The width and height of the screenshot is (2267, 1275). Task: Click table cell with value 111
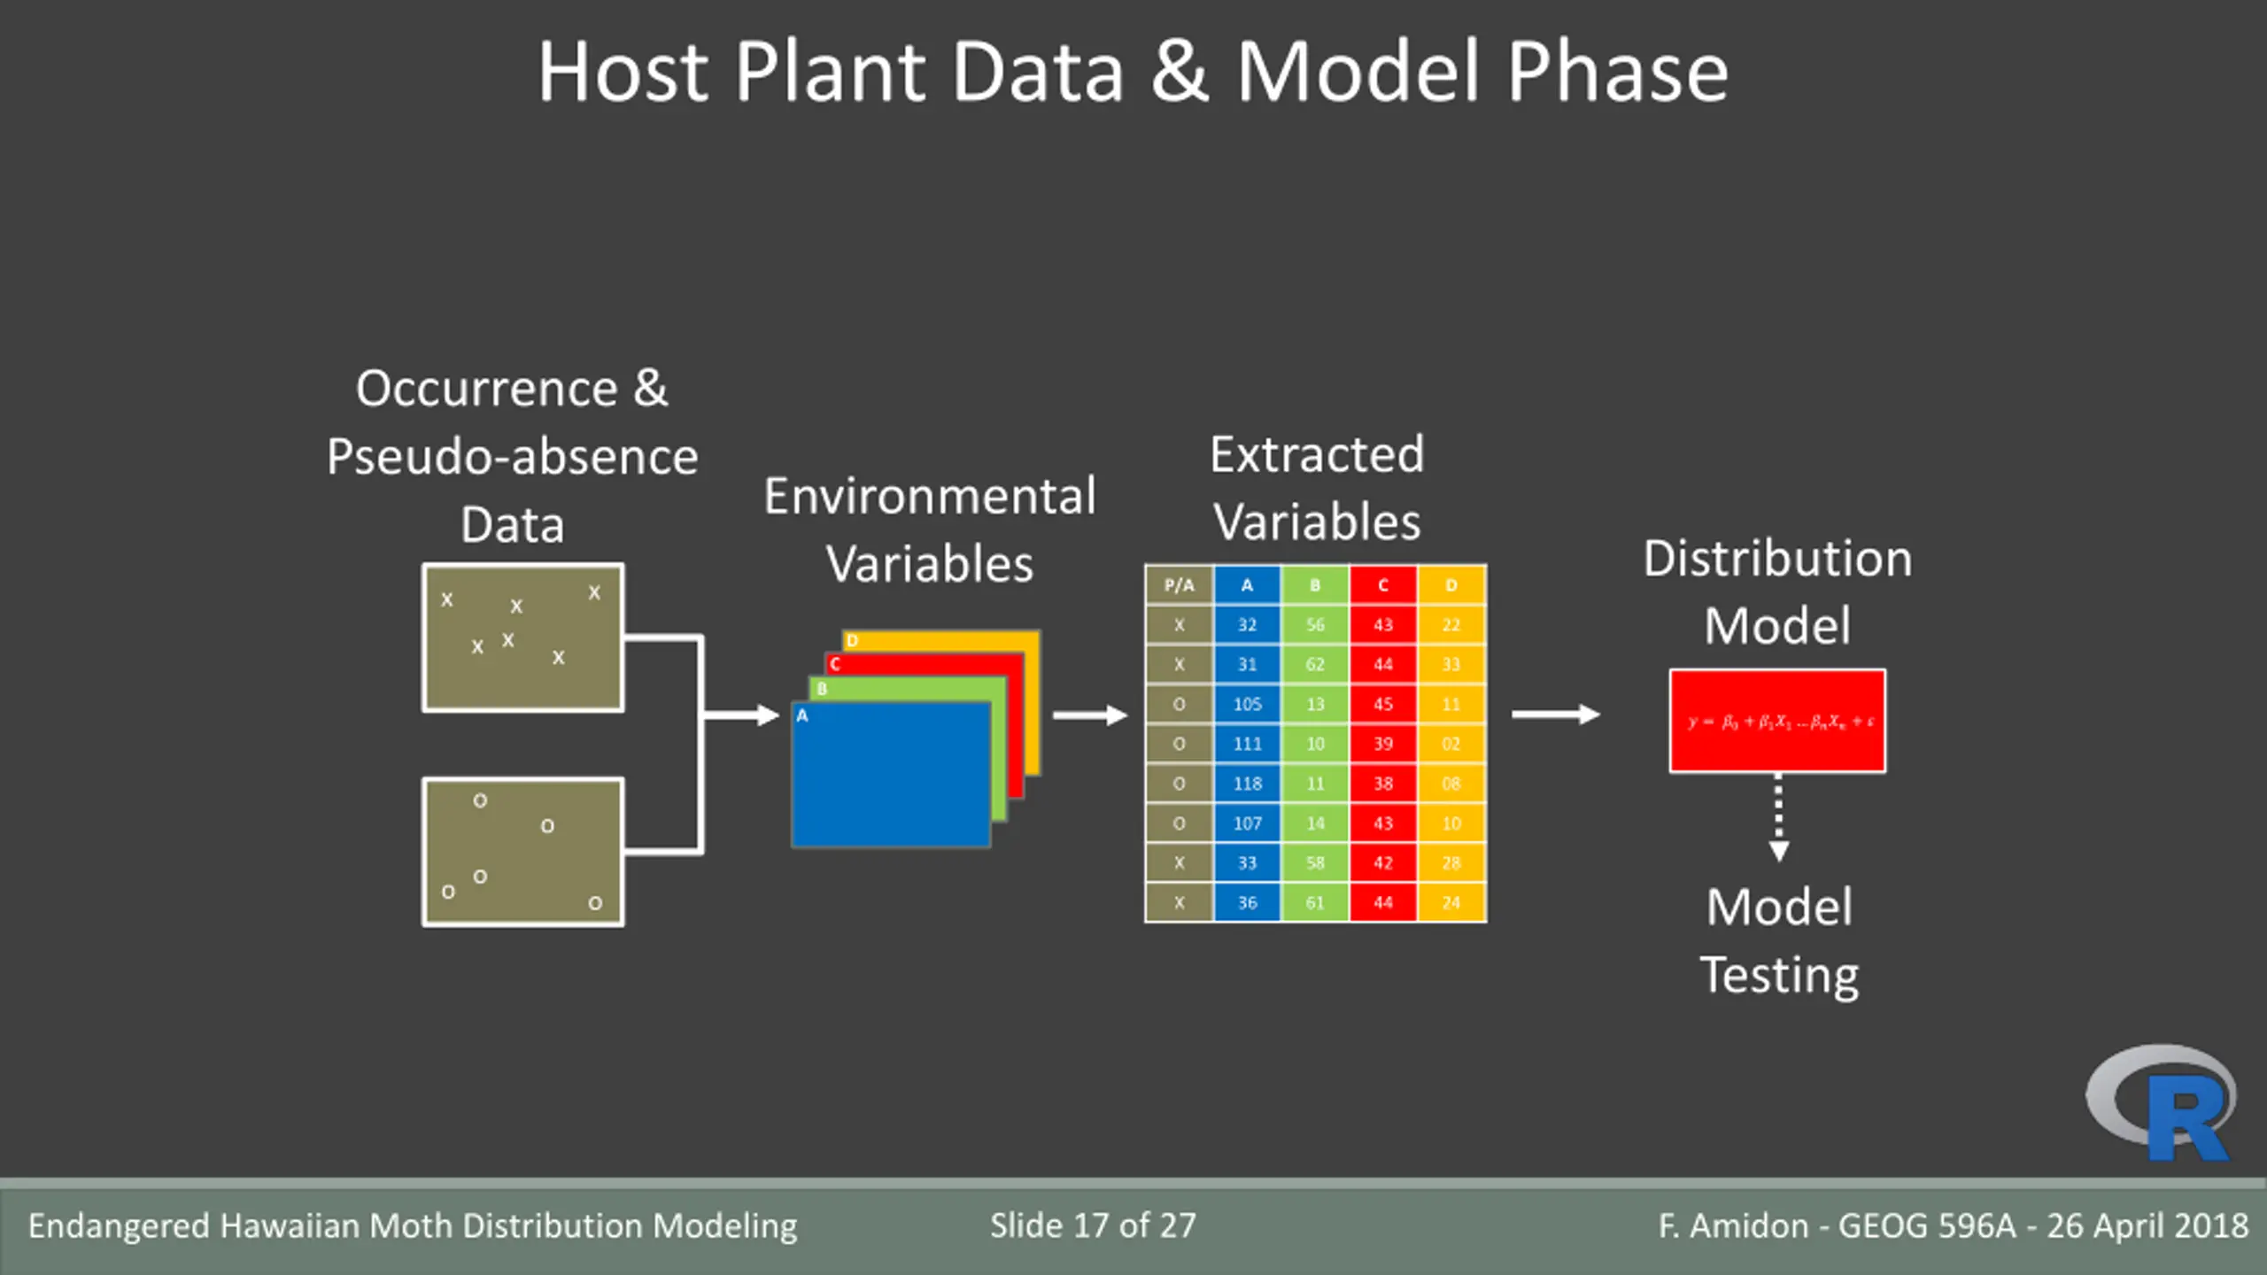(1247, 745)
